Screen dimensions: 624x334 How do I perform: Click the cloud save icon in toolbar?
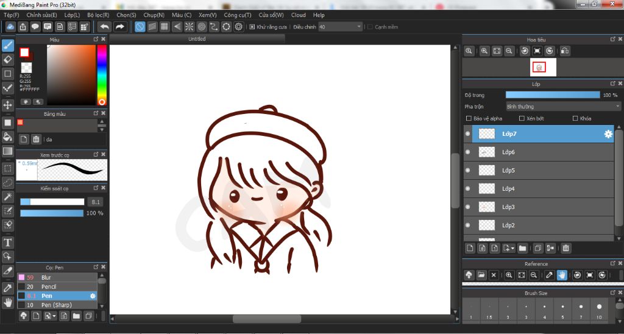tap(11, 27)
